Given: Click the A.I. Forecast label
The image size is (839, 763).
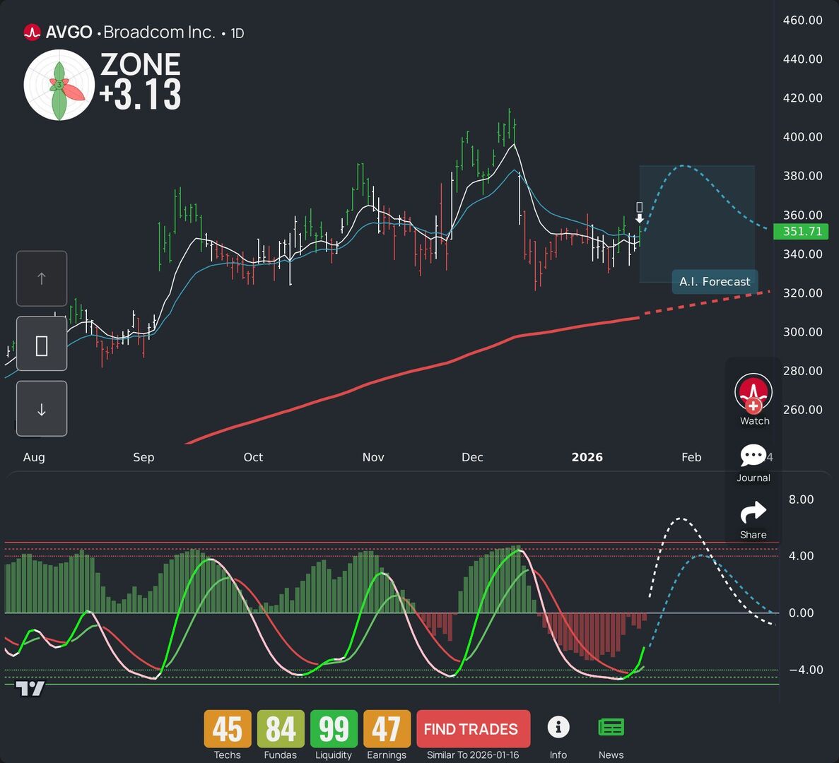Looking at the screenshot, I should [x=715, y=282].
